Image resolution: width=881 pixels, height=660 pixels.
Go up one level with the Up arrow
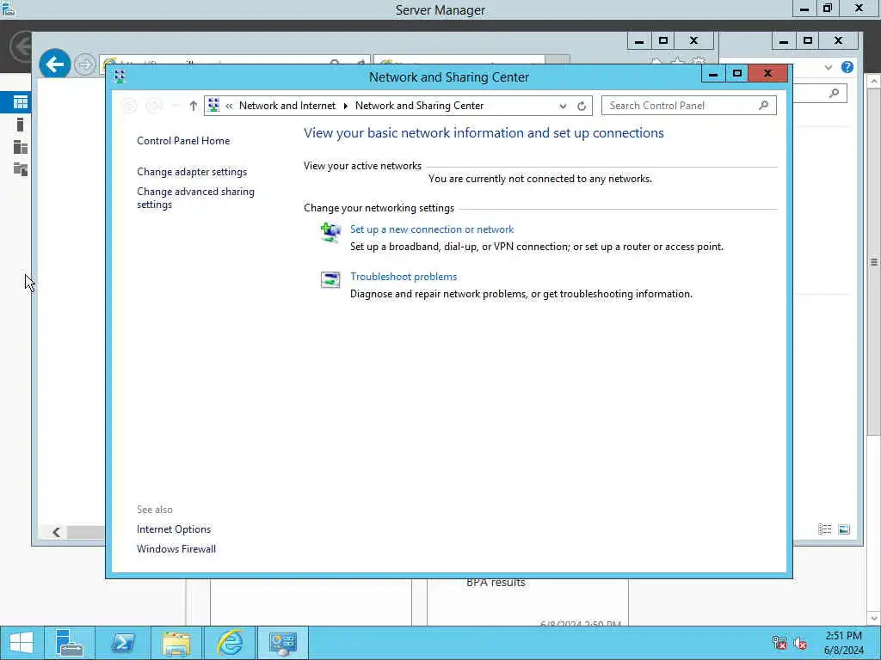(x=194, y=106)
